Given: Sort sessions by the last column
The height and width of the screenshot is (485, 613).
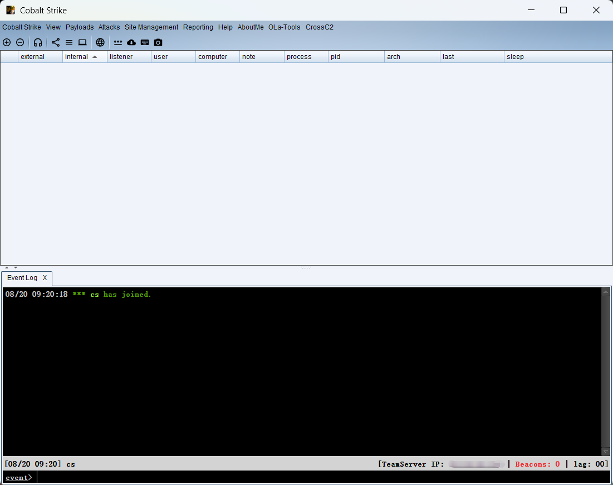Looking at the screenshot, I should pyautogui.click(x=472, y=57).
